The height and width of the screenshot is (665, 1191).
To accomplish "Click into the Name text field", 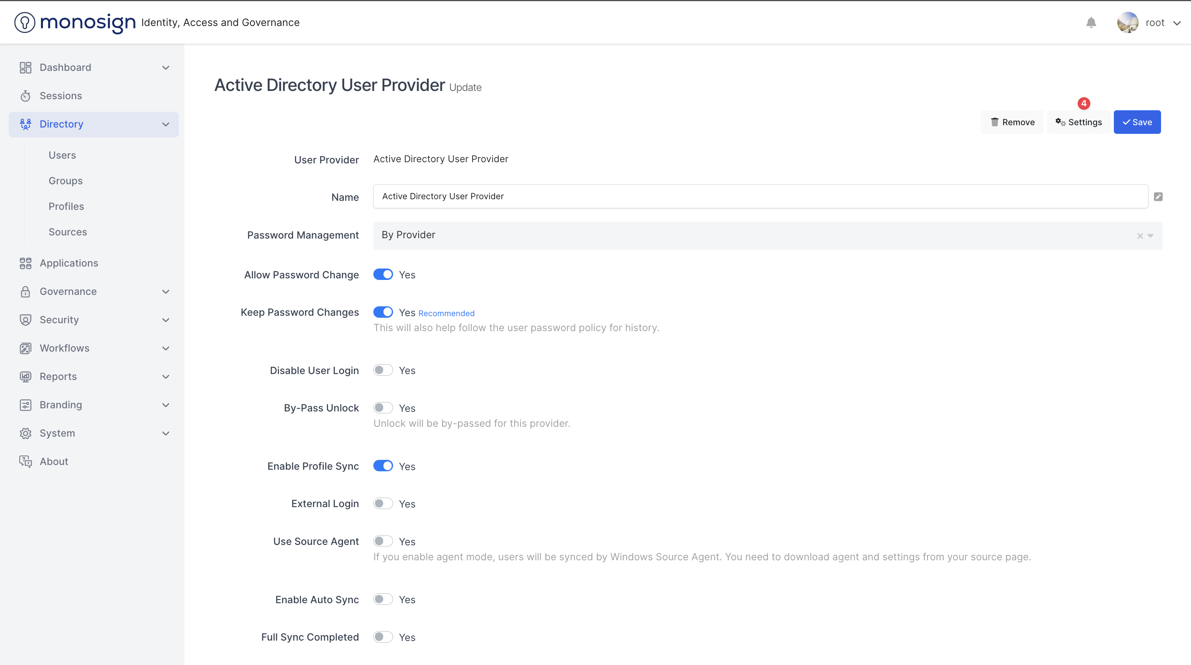I will [x=760, y=196].
